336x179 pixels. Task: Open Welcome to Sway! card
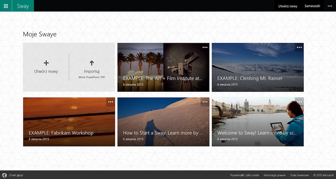258,122
